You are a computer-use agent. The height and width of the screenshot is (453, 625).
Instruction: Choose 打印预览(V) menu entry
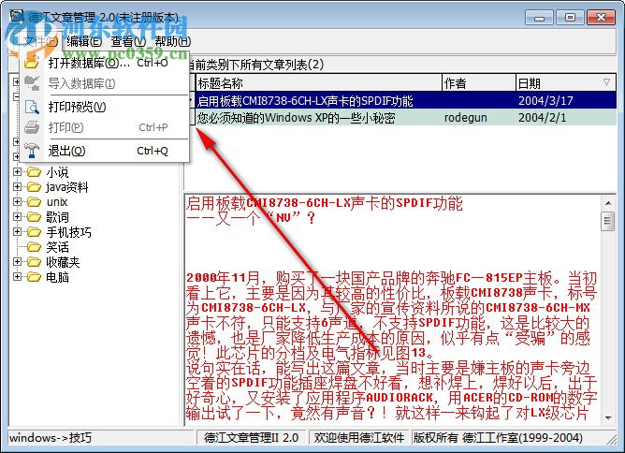(x=105, y=107)
